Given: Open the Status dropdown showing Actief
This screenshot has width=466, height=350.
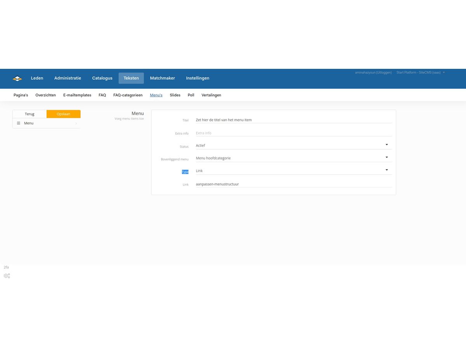Looking at the screenshot, I should coord(293,145).
